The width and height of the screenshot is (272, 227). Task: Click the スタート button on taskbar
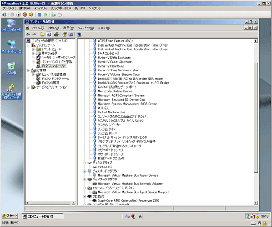pyautogui.click(x=10, y=216)
